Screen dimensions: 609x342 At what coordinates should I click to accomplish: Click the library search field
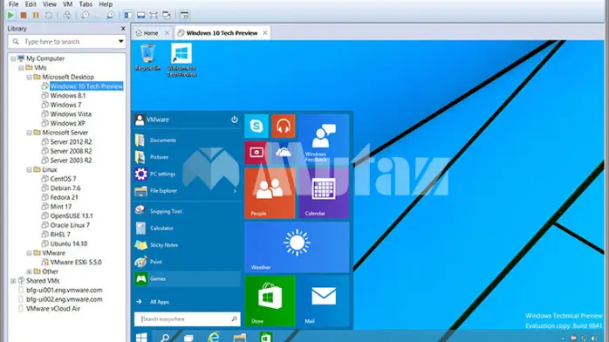(67, 41)
